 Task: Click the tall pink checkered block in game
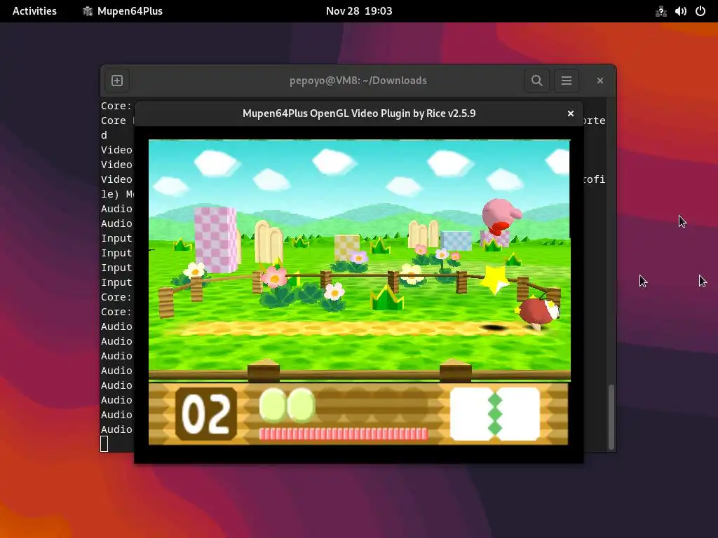pyautogui.click(x=215, y=240)
